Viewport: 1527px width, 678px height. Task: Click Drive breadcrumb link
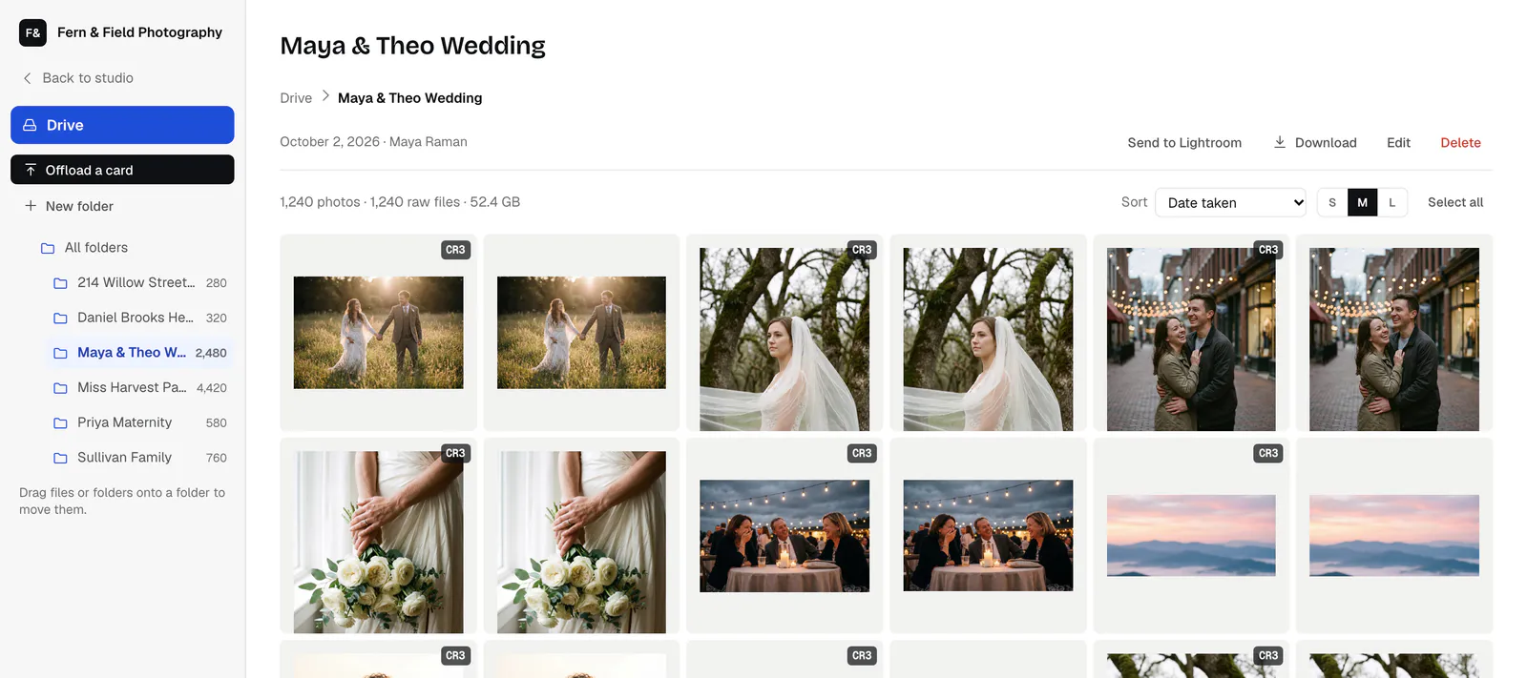click(x=296, y=98)
